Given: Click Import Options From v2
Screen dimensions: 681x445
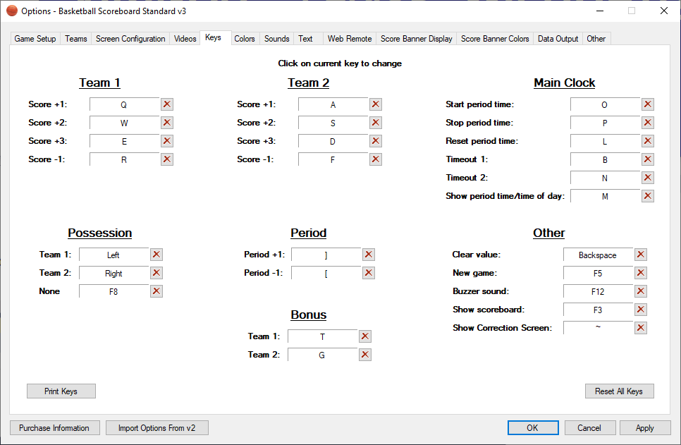Looking at the screenshot, I should 157,427.
